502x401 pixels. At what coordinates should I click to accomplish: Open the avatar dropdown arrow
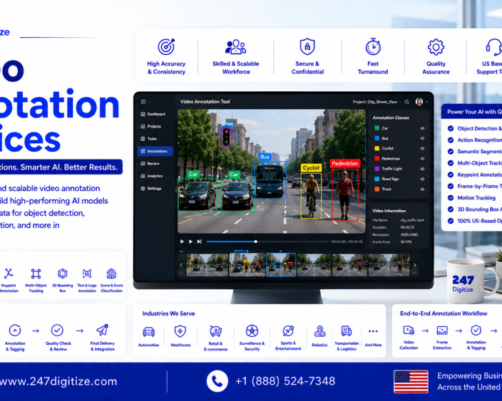pos(426,102)
